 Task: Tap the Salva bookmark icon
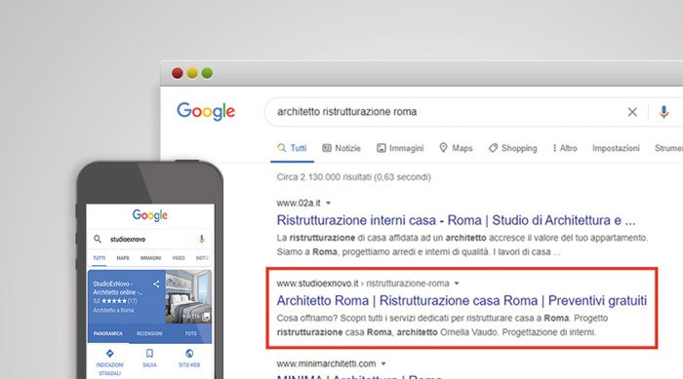click(x=149, y=354)
